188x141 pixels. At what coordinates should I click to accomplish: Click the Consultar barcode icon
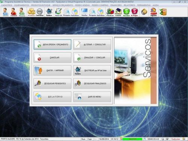[39, 12]
